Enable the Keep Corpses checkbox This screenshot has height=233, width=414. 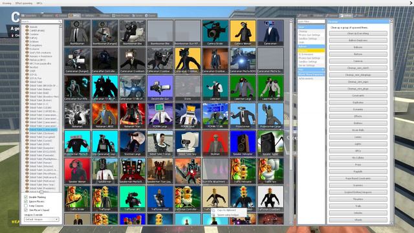pyautogui.click(x=26, y=206)
